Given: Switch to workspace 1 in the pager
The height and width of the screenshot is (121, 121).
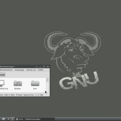Looking at the screenshot, I should click(x=8, y=119).
